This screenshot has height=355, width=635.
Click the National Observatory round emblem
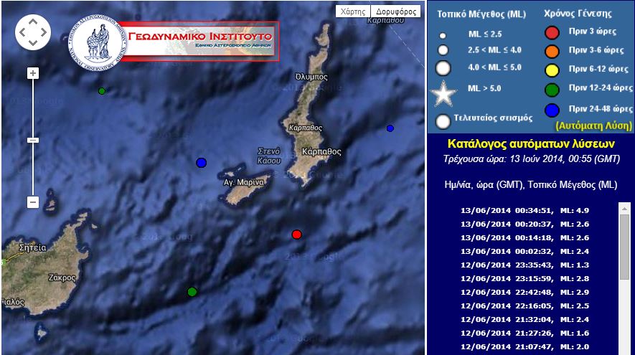click(97, 43)
